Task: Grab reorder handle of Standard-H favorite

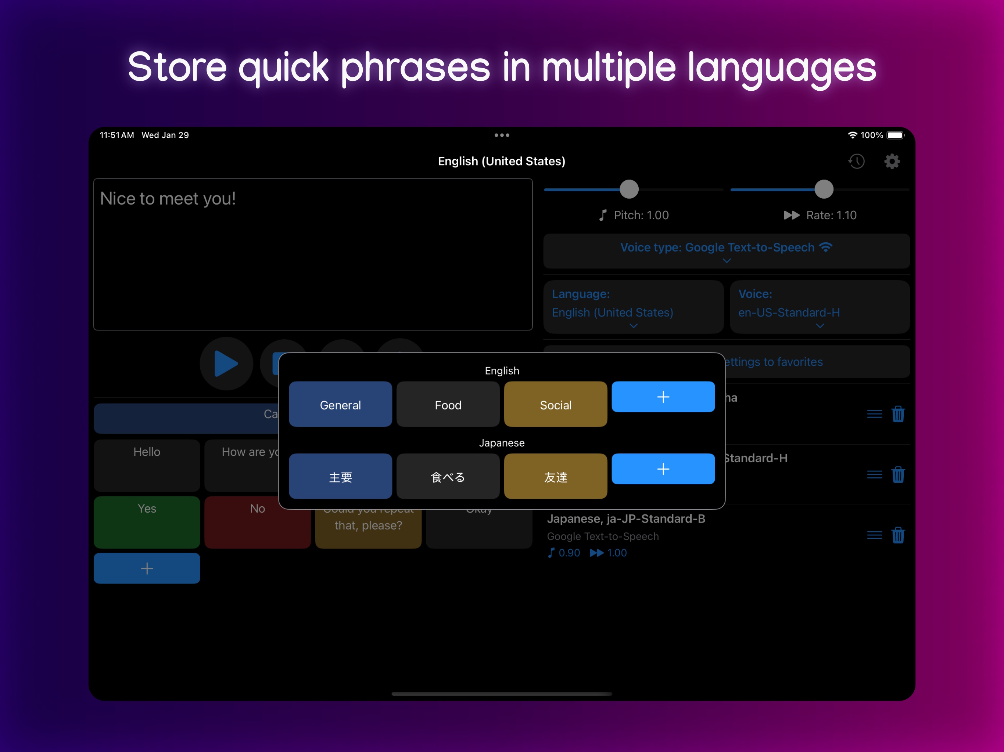Action: [x=875, y=475]
